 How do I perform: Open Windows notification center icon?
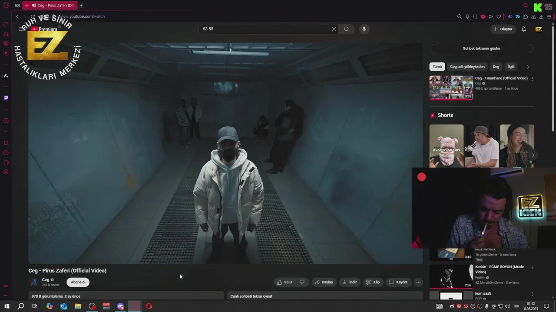[x=546, y=306]
